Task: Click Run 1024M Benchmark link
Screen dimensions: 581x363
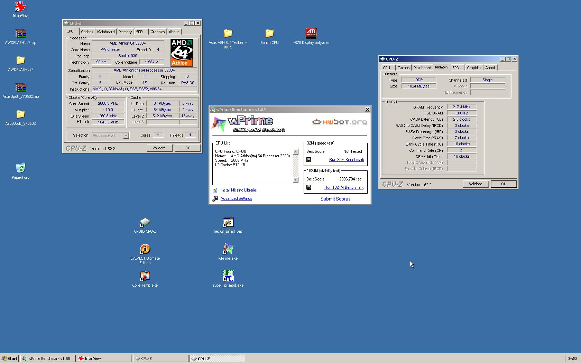Action: [344, 187]
